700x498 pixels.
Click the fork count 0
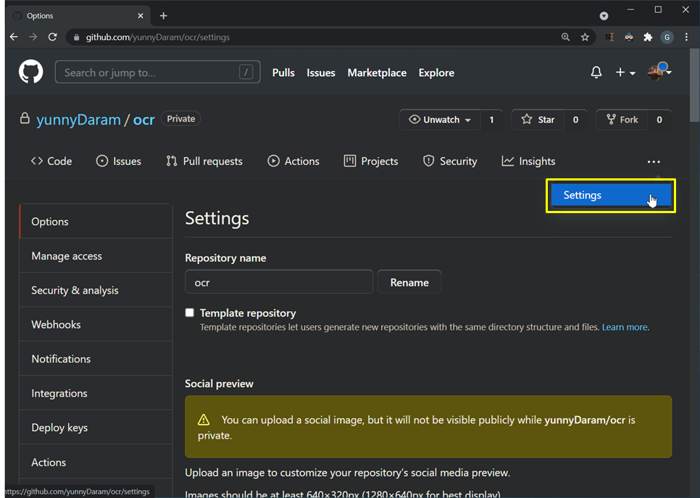click(659, 120)
